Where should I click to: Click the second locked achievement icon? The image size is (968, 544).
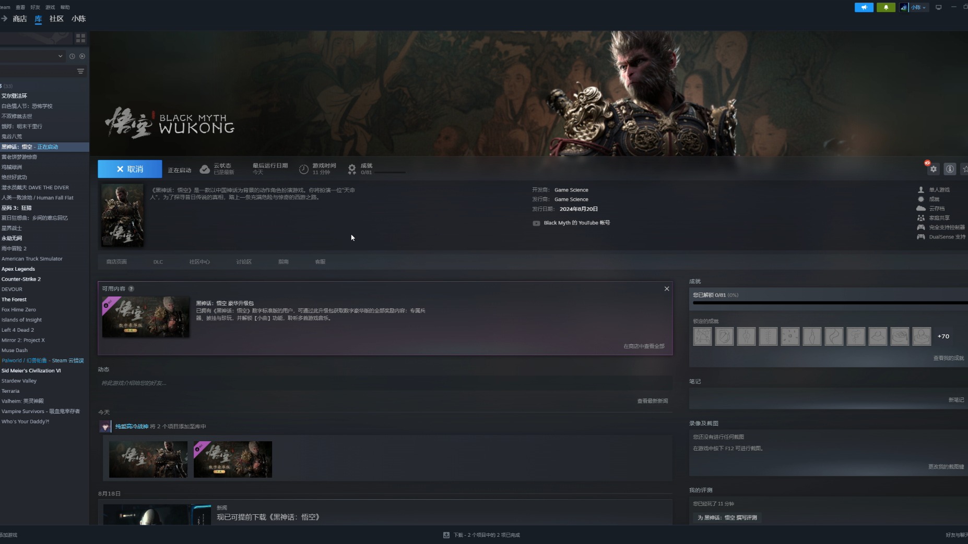[724, 336]
